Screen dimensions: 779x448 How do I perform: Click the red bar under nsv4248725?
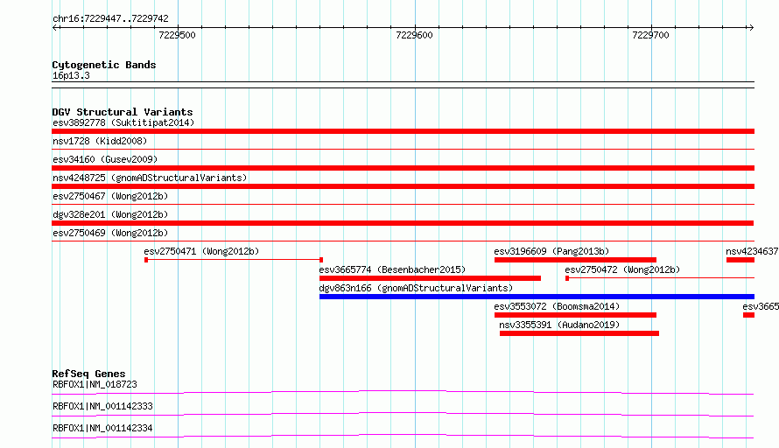(x=403, y=186)
